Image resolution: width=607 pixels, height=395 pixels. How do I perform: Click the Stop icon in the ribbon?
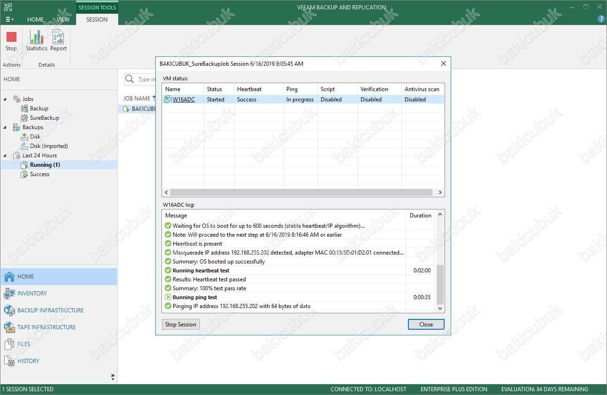click(11, 37)
